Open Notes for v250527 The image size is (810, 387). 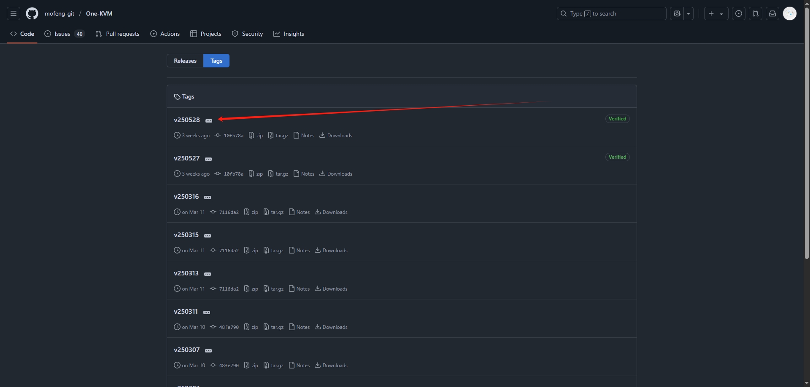pos(304,174)
